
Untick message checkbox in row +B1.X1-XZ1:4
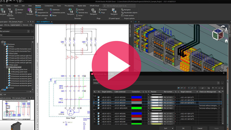click(x=219, y=105)
